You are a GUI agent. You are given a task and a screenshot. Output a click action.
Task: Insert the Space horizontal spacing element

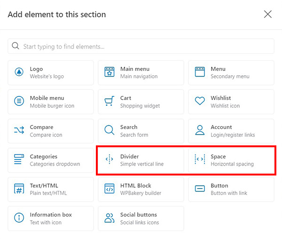pos(231,160)
